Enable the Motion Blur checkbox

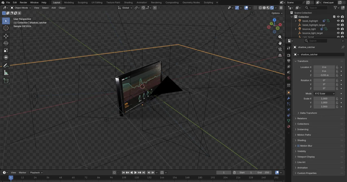click(298, 146)
